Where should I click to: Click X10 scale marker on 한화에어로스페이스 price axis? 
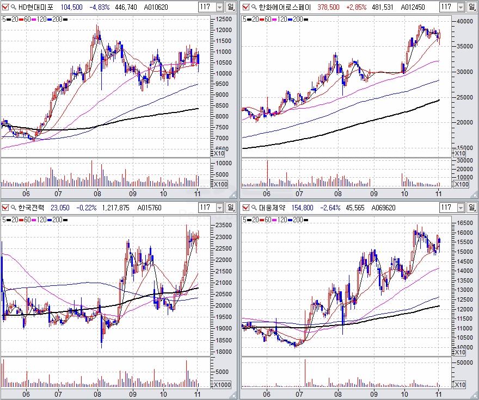point(460,153)
